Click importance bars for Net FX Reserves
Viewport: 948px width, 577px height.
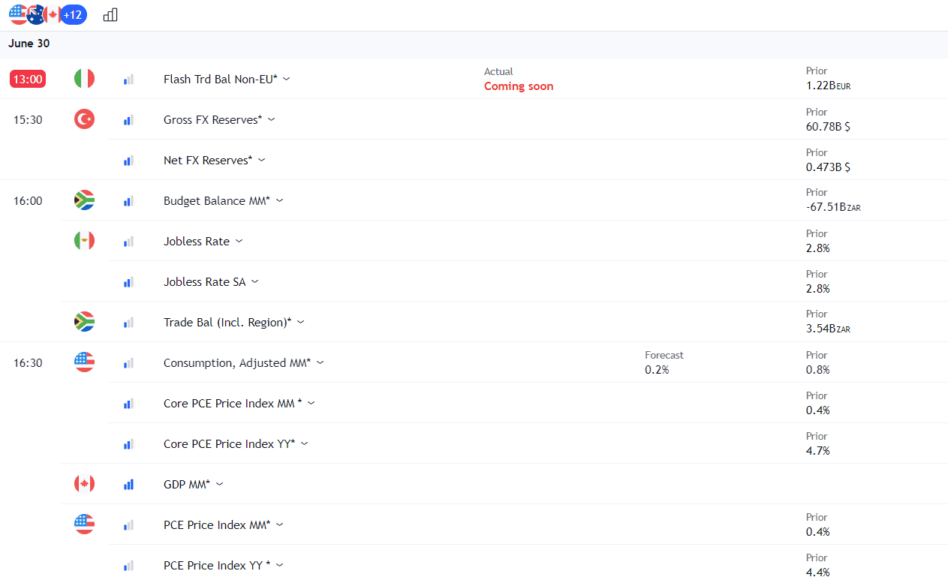tap(128, 160)
